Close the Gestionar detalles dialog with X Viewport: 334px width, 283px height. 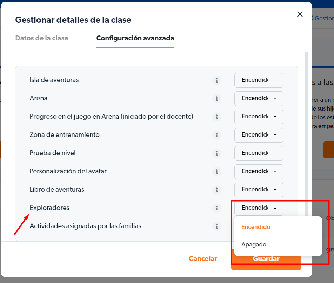point(300,14)
